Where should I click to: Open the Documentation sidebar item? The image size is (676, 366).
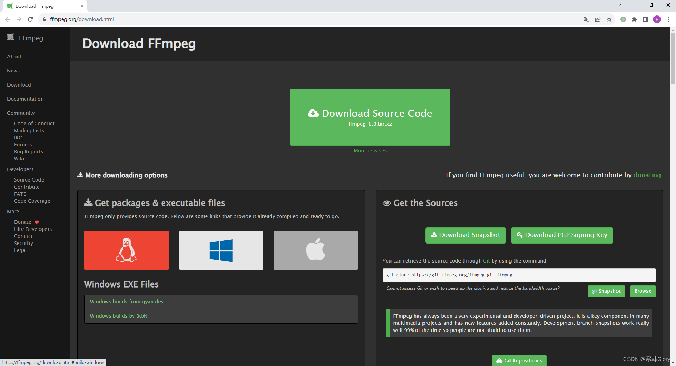tap(25, 99)
